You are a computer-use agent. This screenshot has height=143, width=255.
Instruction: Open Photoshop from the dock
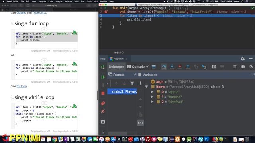coord(207,139)
